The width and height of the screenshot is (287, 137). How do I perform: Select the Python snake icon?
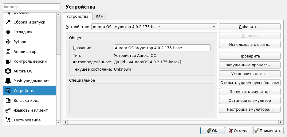tap(8, 42)
